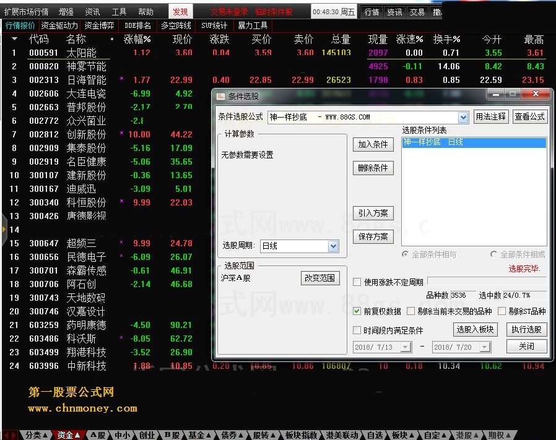Image resolution: width=556 pixels, height=440 pixels.
Task: Enable 剔除ST品种 checkbox
Action: [x=502, y=311]
